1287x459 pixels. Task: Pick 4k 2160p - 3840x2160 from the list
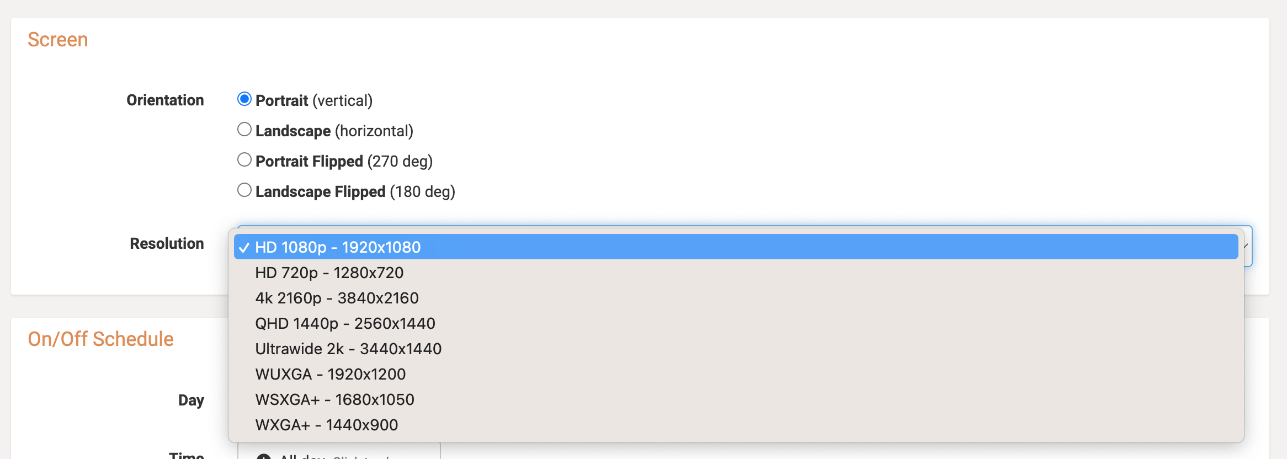coord(337,298)
